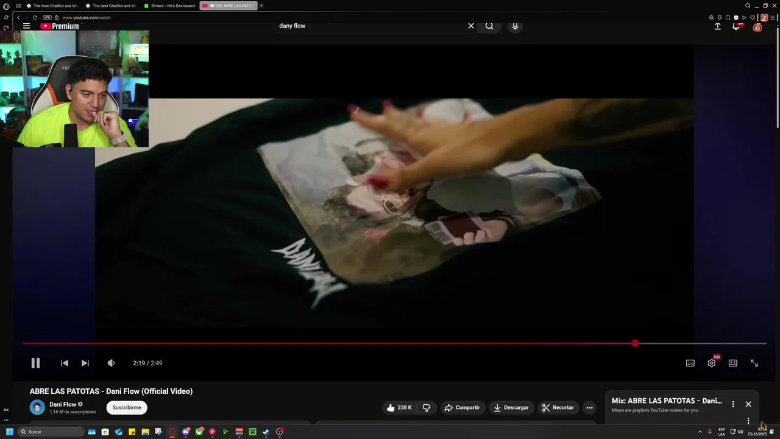
Task: Switch to theater mode view
Action: 733,363
